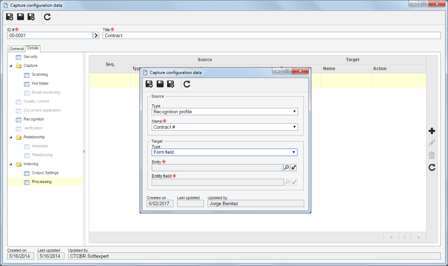Select Scanning under Capture

point(40,75)
